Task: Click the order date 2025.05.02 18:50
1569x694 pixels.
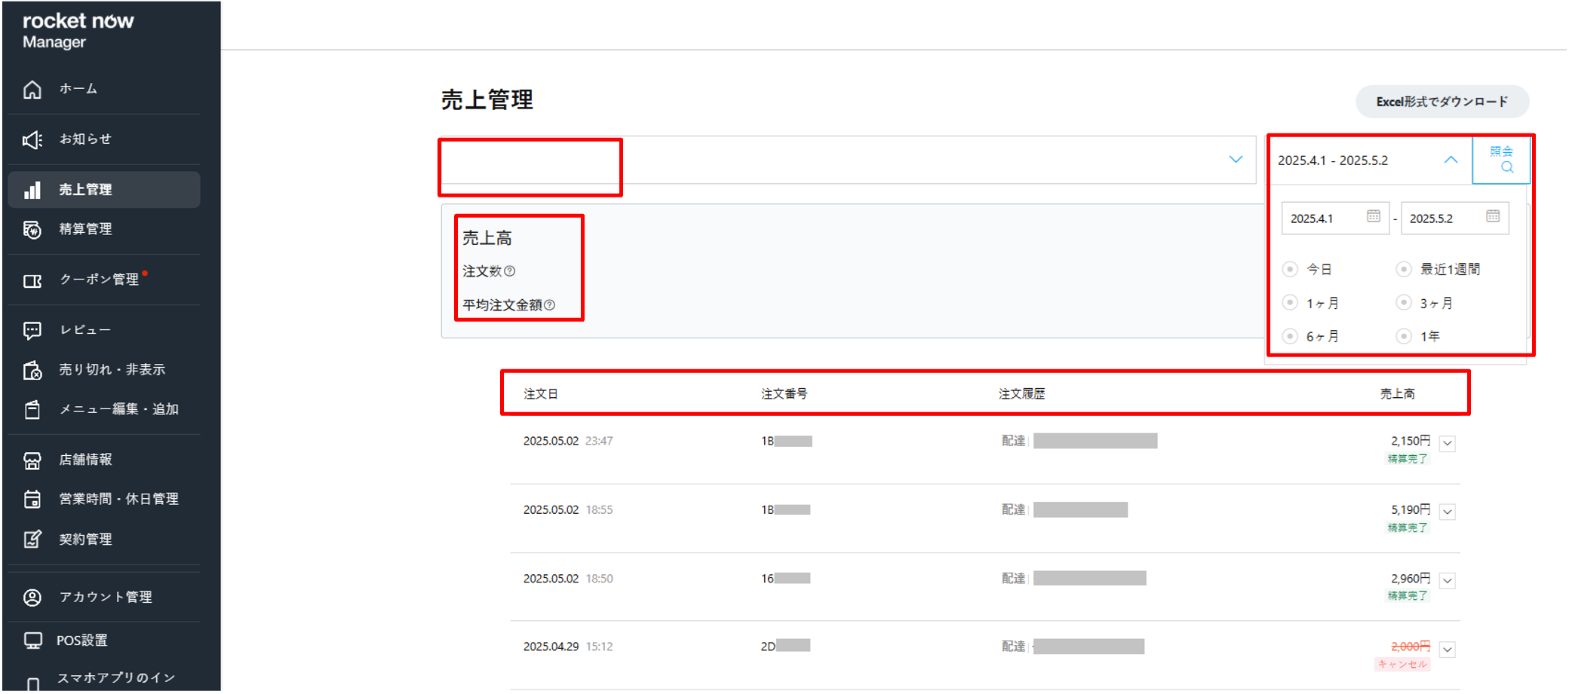Action: point(568,579)
